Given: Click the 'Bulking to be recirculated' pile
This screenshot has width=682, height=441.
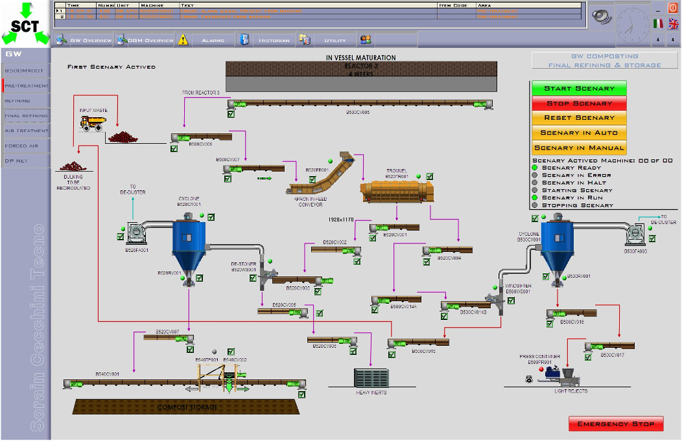Looking at the screenshot, I should click(x=73, y=166).
